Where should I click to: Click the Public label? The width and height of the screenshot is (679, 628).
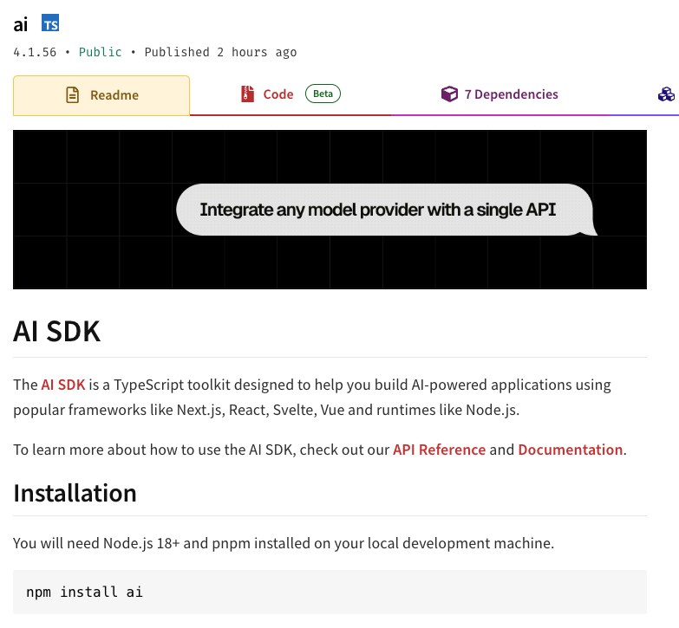click(100, 52)
